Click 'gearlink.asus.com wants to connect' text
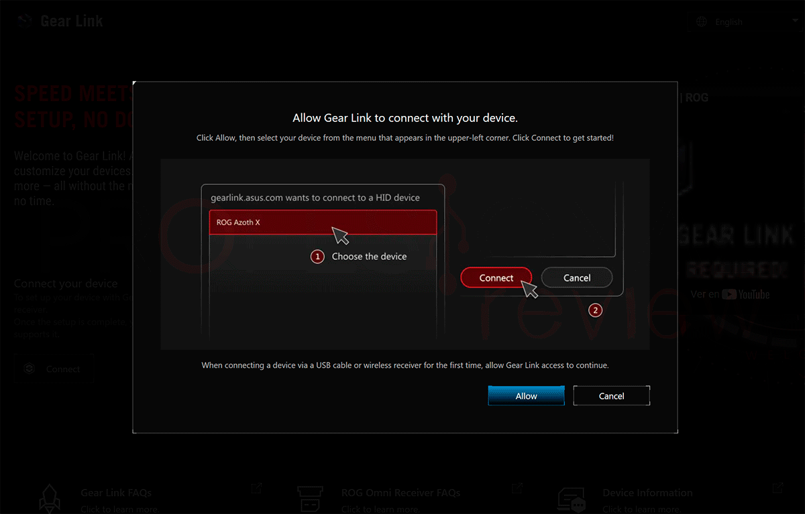This screenshot has height=514, width=805. [315, 198]
